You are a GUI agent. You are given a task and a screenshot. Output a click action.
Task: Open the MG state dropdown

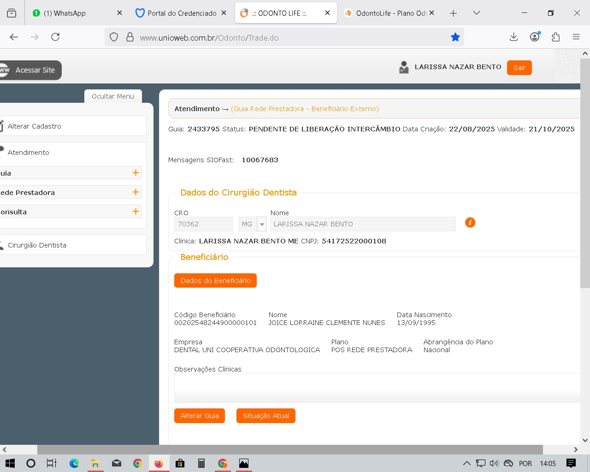point(262,224)
